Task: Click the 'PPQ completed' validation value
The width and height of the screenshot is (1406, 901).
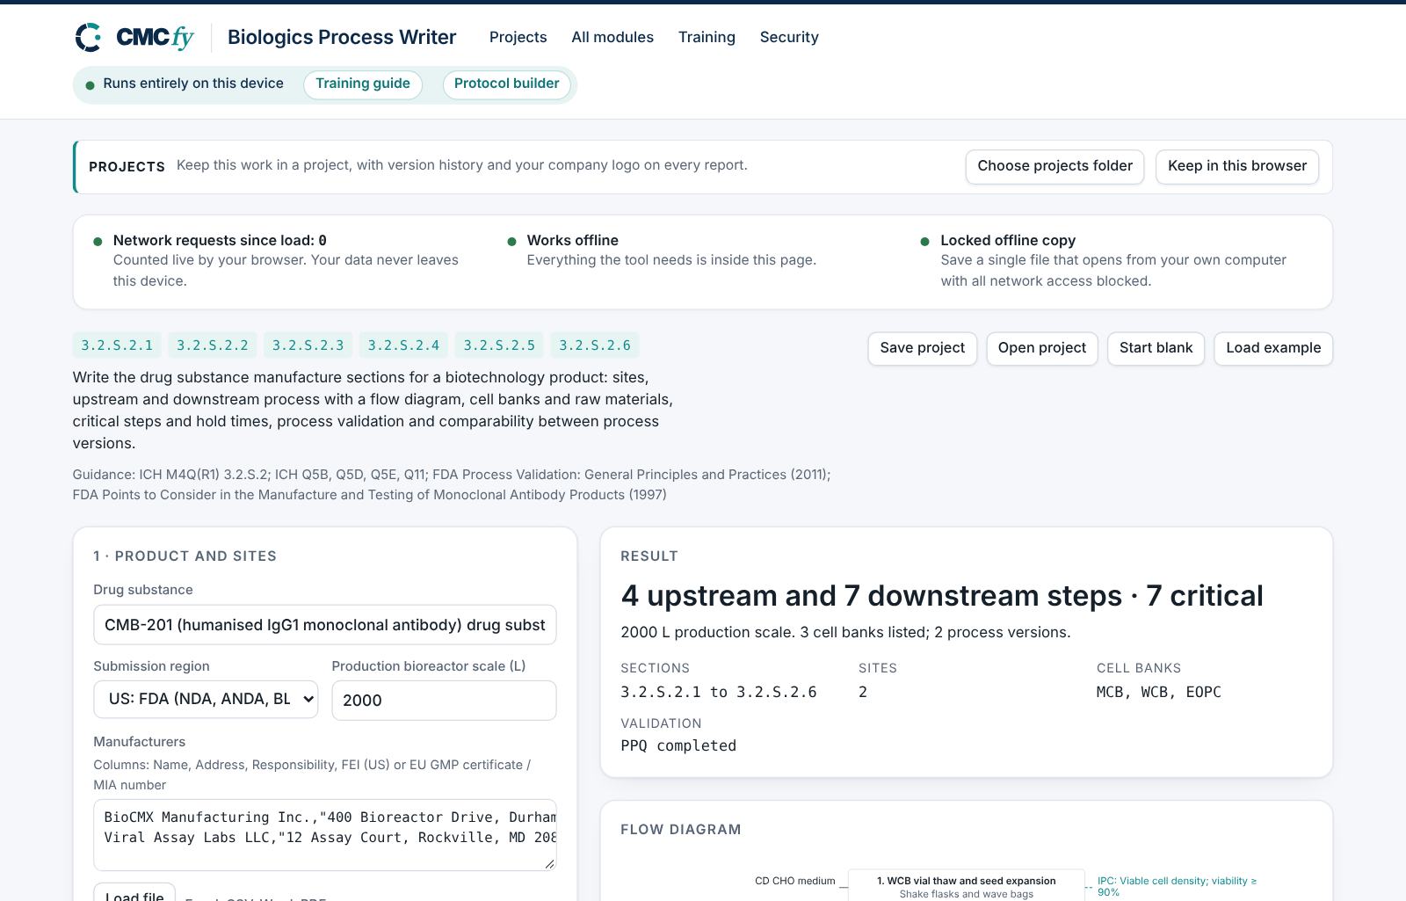Action: (x=678, y=745)
